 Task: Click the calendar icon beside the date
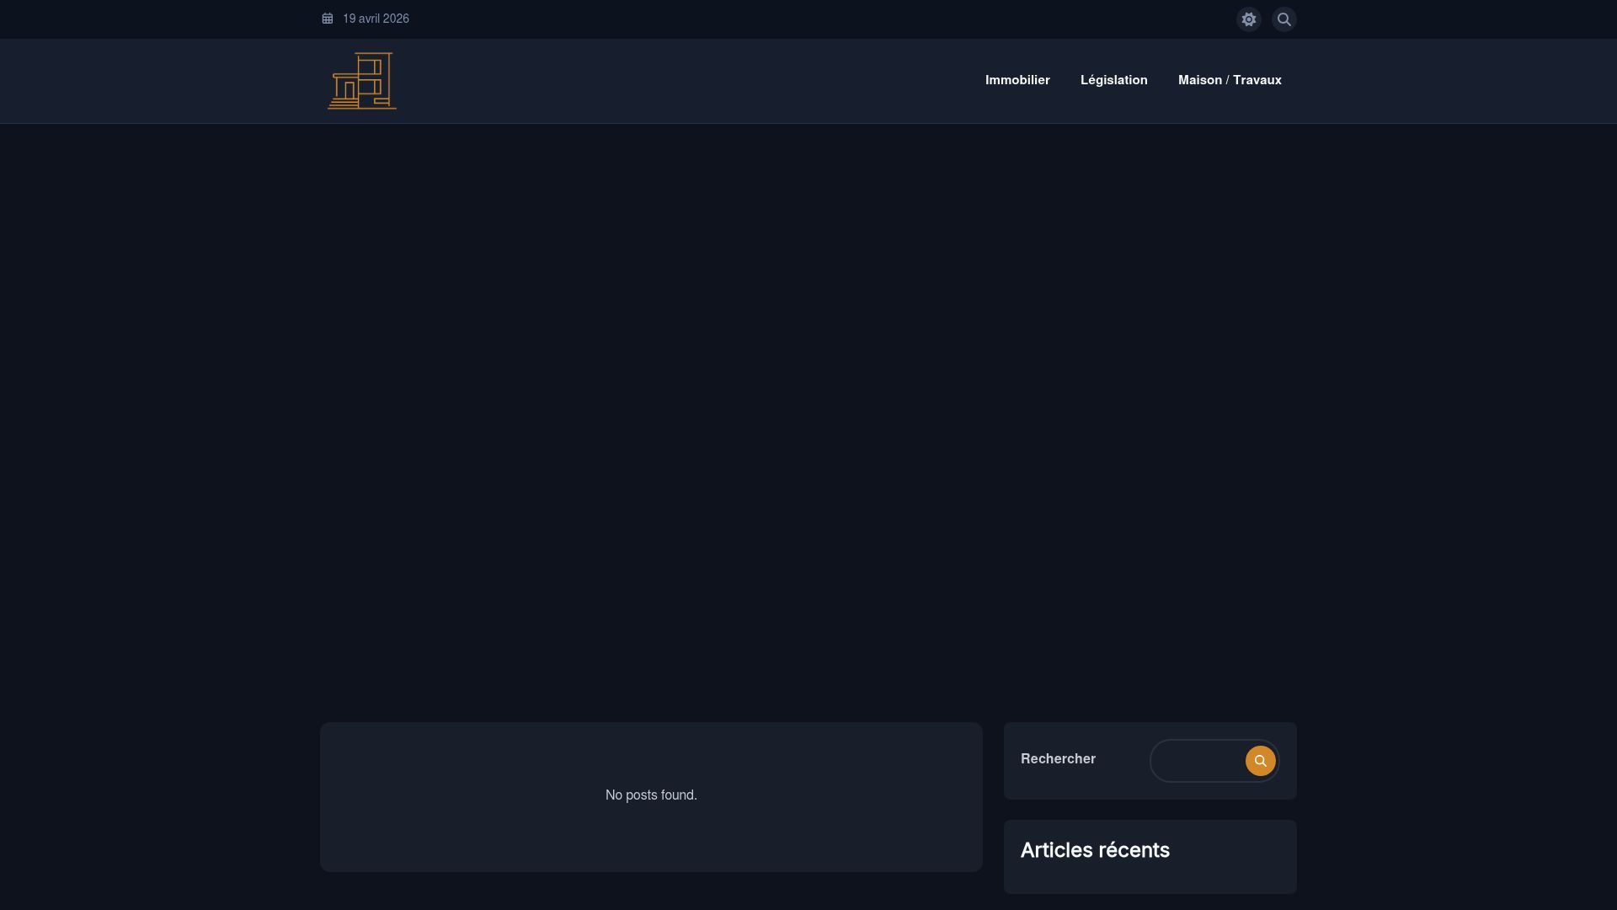328,19
